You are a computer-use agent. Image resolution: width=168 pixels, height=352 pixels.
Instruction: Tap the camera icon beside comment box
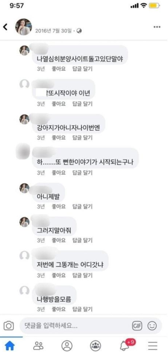9,326
